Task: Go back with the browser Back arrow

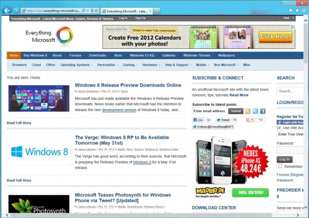Action: point(7,10)
